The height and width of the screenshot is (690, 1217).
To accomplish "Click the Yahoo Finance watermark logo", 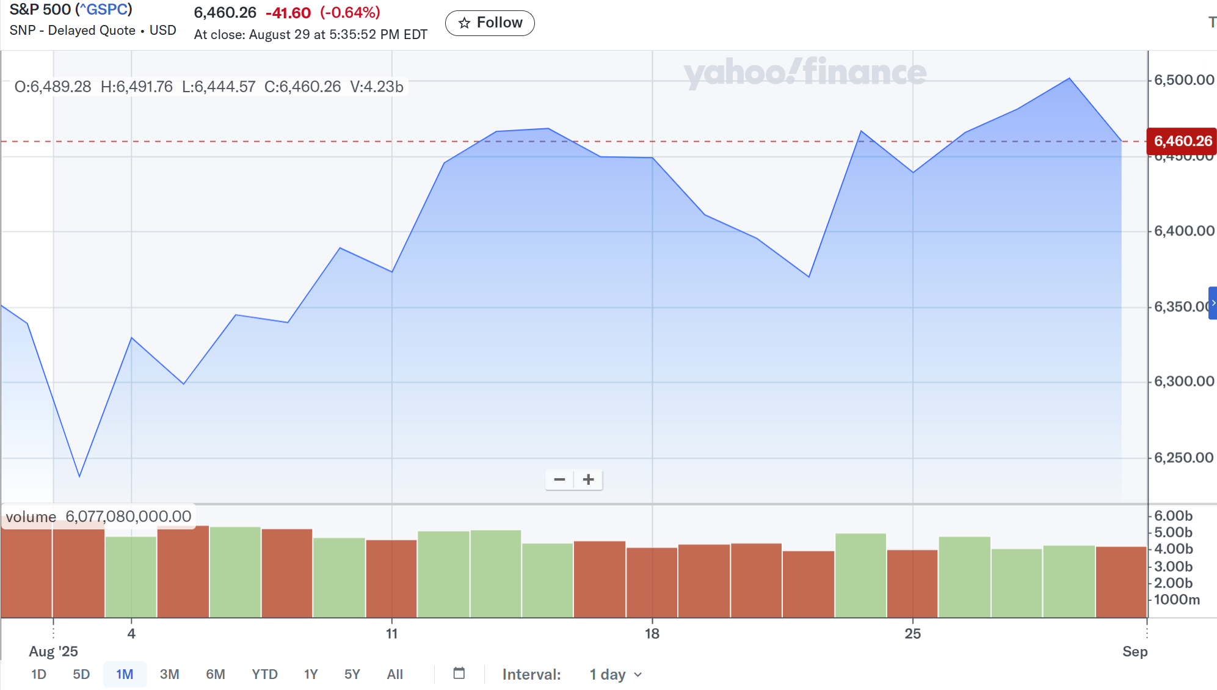I will [x=804, y=73].
